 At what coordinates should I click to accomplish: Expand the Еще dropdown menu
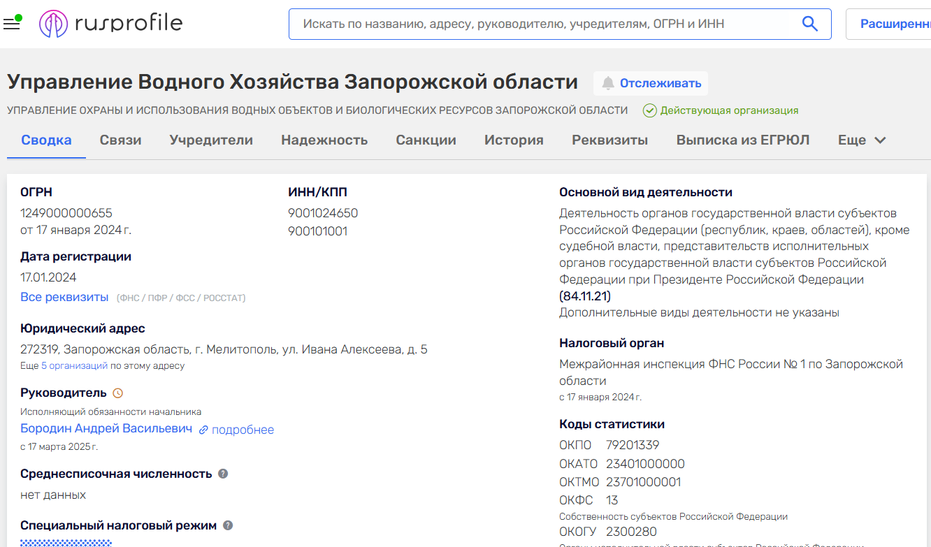coord(862,140)
